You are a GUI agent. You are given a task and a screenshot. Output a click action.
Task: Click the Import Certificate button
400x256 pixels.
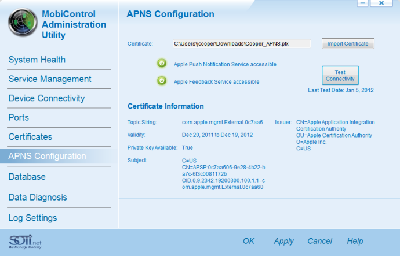tap(348, 44)
